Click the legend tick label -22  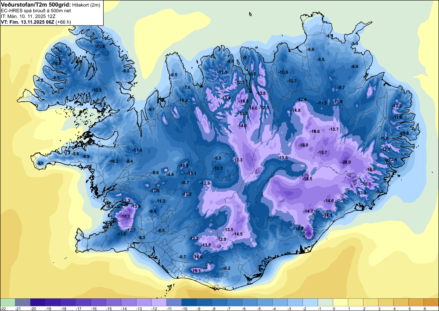click(2, 309)
